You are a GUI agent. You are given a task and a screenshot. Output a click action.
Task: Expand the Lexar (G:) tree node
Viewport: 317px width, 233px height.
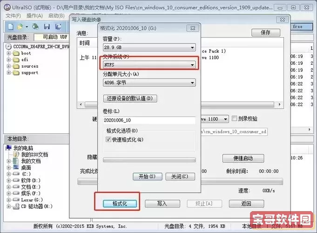(8, 200)
